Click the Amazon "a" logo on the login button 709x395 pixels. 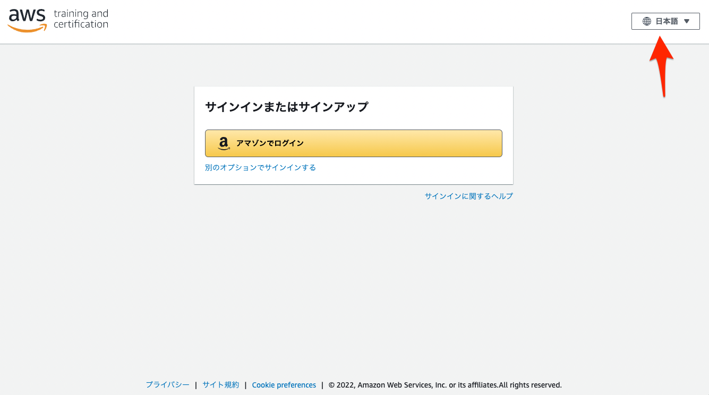(223, 143)
